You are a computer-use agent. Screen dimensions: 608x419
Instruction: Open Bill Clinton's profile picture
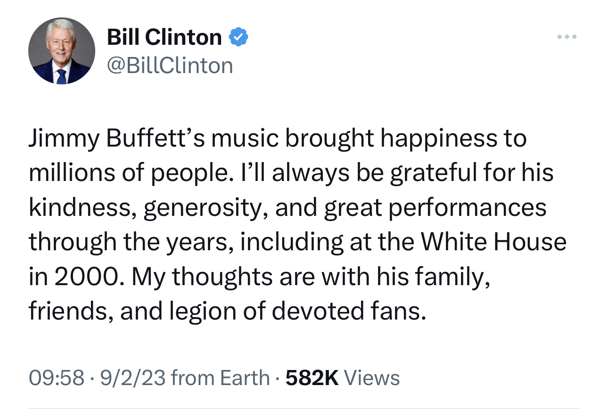[x=61, y=51]
